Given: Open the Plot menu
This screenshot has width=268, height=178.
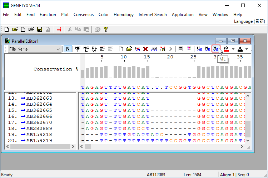Looking at the screenshot, I should 65,15.
